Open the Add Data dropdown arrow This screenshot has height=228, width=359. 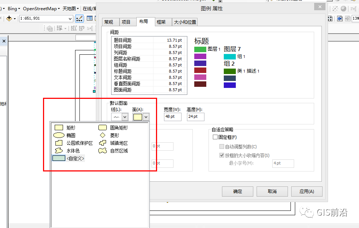[x=15, y=19]
